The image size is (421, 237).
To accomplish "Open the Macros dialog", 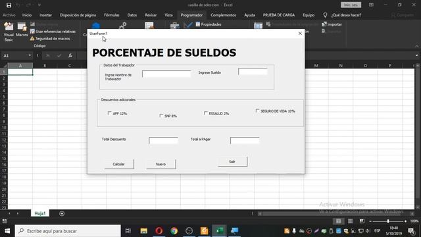I will click(x=22, y=30).
